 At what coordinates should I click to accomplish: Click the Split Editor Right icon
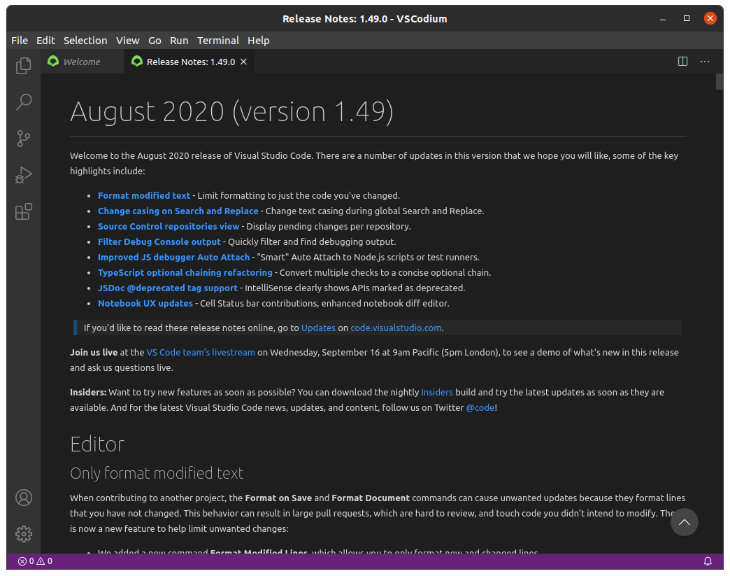coord(683,62)
